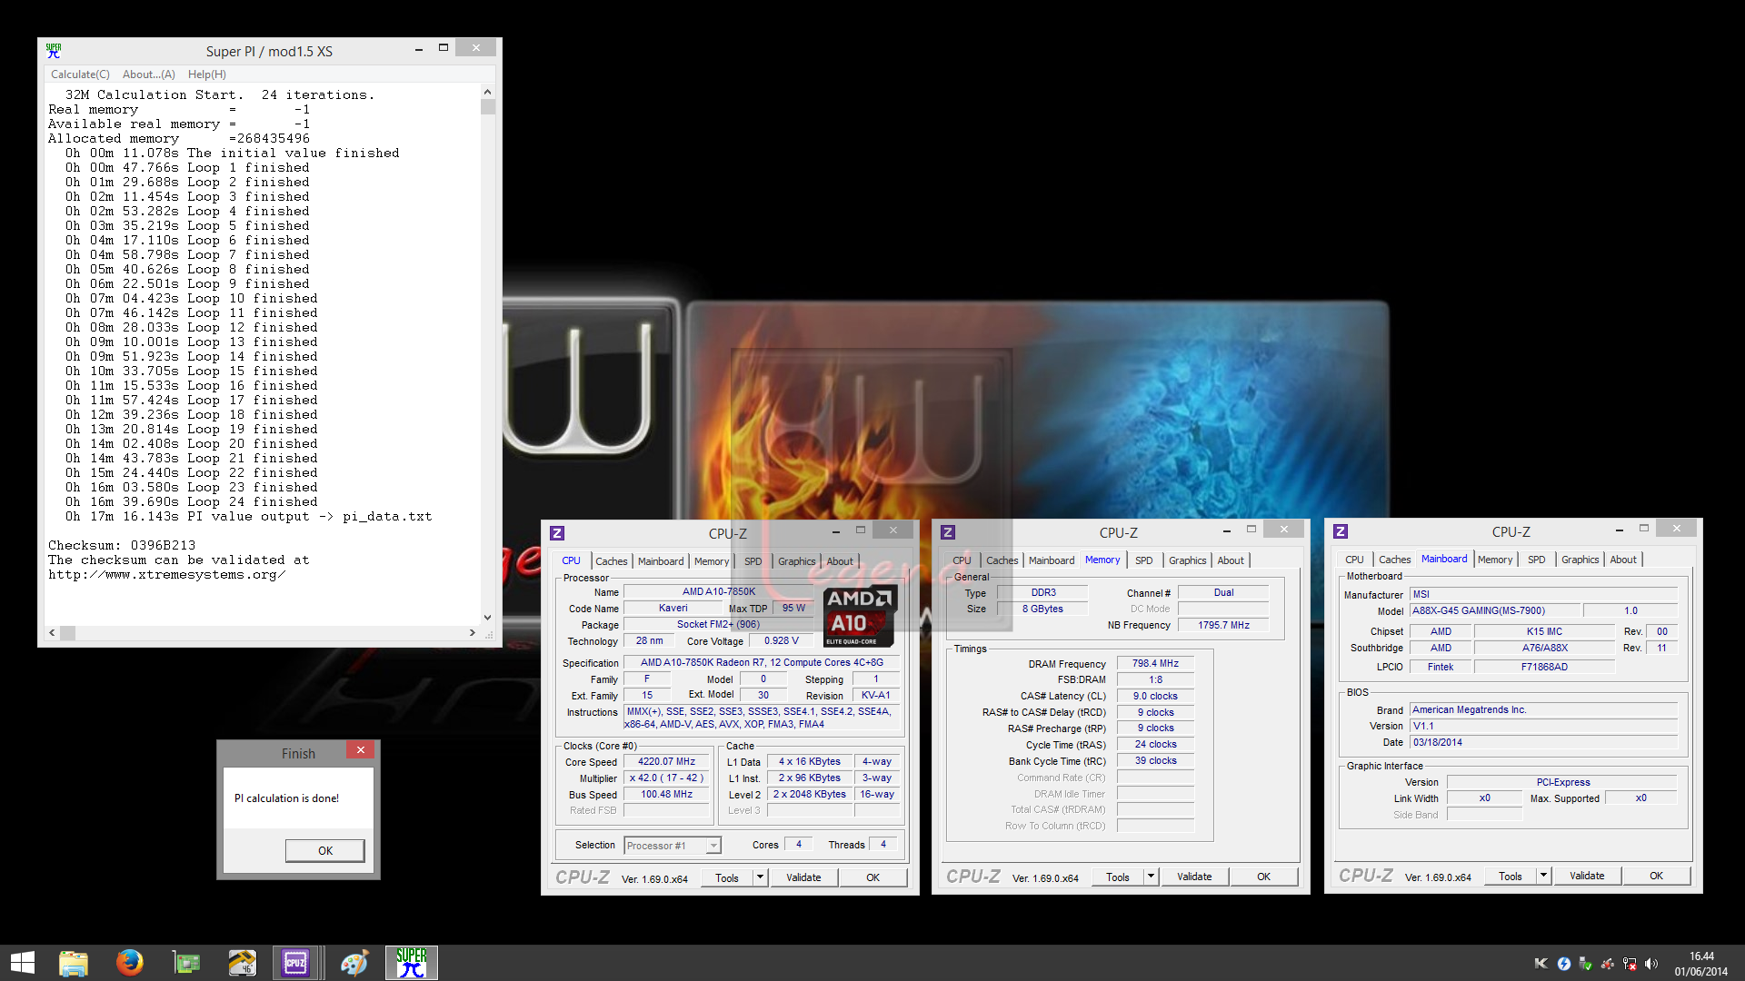Open the temperature monitor taskbar icon
1745x981 pixels.
tap(243, 963)
